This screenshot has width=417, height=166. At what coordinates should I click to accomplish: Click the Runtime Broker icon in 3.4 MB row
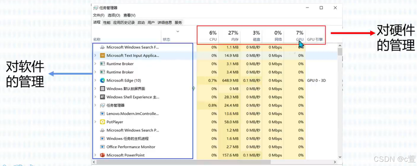[x=103, y=72]
